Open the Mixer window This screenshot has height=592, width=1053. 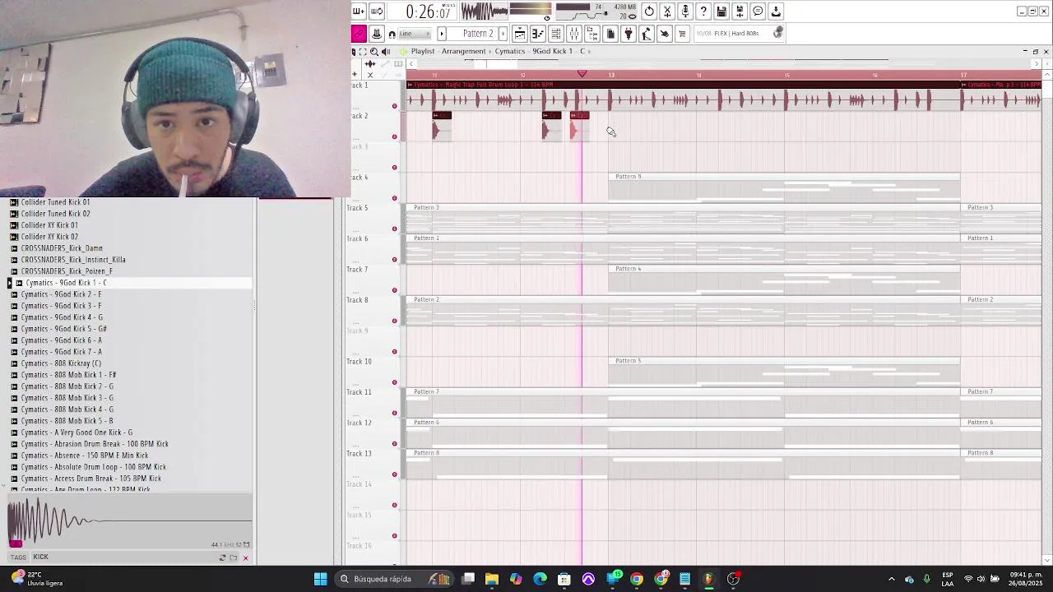[574, 34]
